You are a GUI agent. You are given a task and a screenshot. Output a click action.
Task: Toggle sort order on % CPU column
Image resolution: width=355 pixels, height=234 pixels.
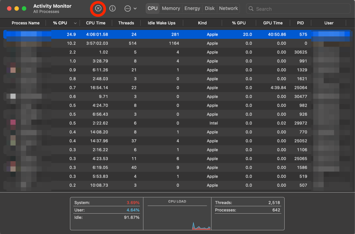[60, 23]
